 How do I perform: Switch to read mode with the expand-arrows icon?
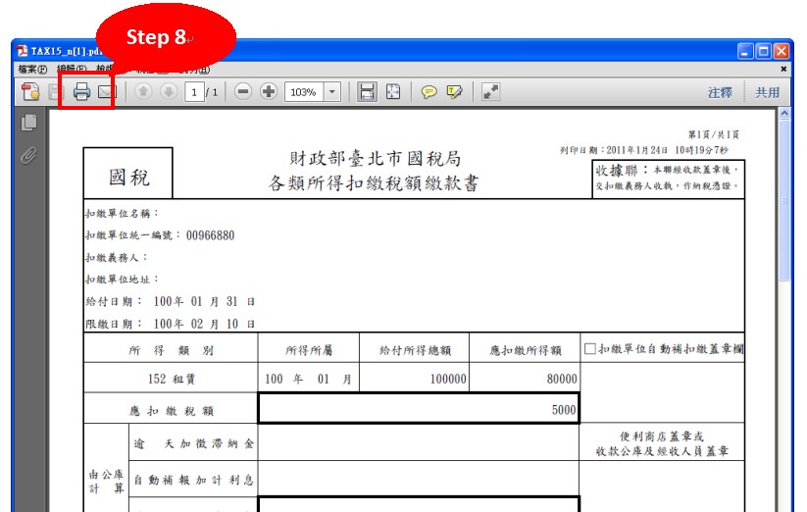click(x=490, y=92)
